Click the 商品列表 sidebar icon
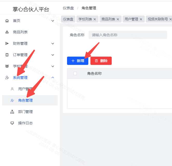Screen dimensions: 172x166 click(x=7, y=32)
